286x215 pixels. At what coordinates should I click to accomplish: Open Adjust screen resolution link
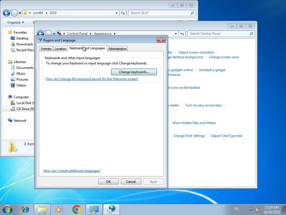click(x=196, y=52)
